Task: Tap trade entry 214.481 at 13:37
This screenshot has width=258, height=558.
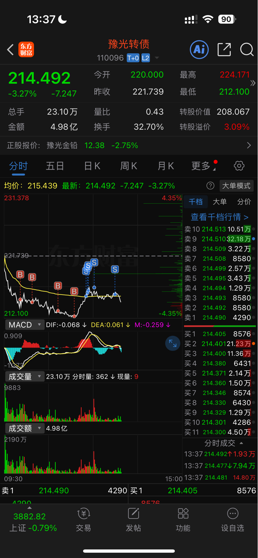Action: (x=220, y=478)
